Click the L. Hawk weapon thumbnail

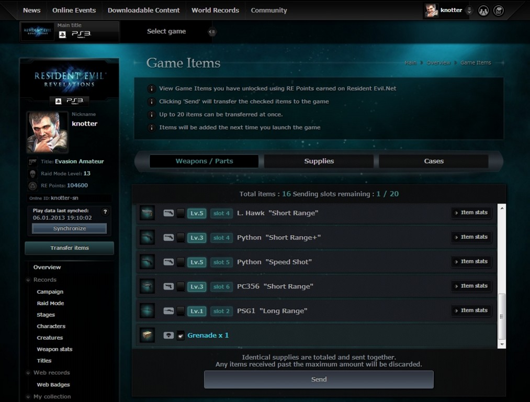pyautogui.click(x=148, y=213)
